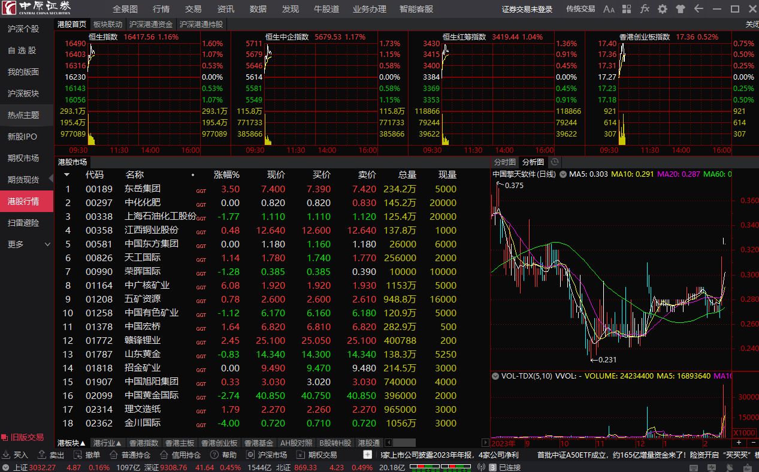Click the 关闭 button at top right
The width and height of the screenshot is (759, 472).
[752, 25]
